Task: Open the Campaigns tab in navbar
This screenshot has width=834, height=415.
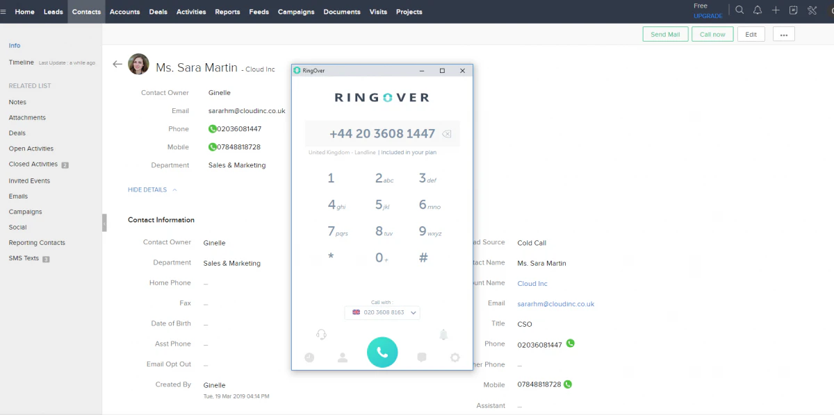Action: click(296, 12)
